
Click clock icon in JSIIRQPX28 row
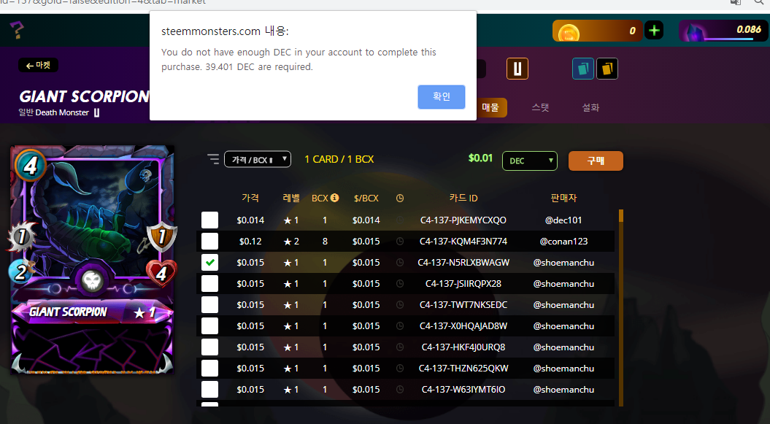(400, 284)
